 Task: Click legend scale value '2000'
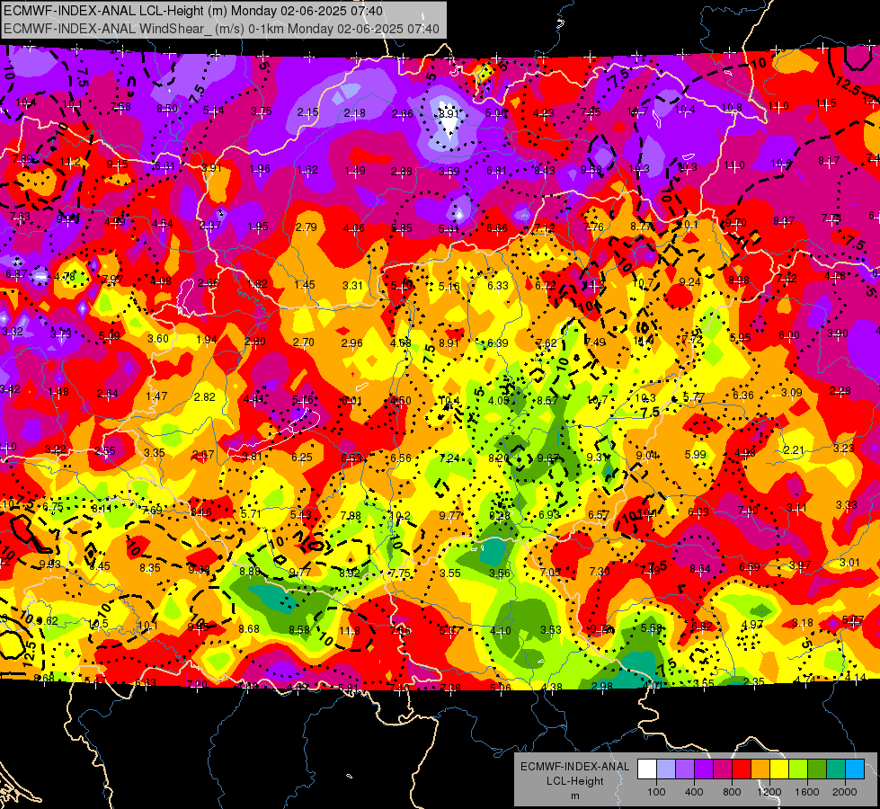(x=845, y=792)
